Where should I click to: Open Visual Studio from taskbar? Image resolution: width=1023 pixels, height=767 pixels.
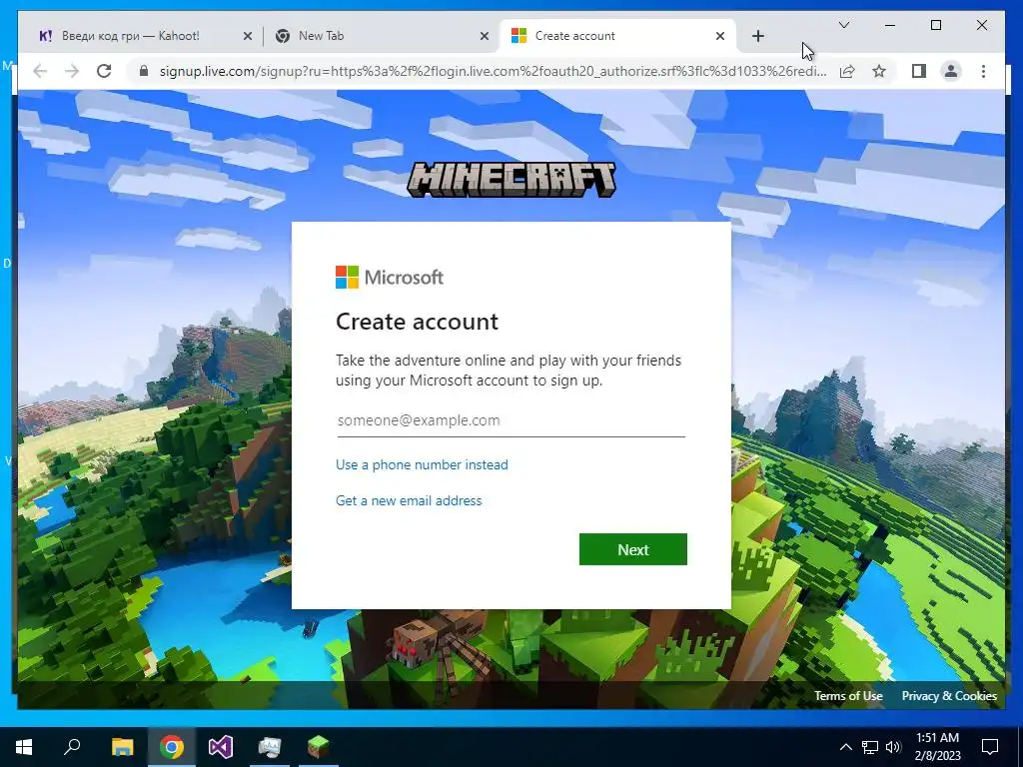221,747
